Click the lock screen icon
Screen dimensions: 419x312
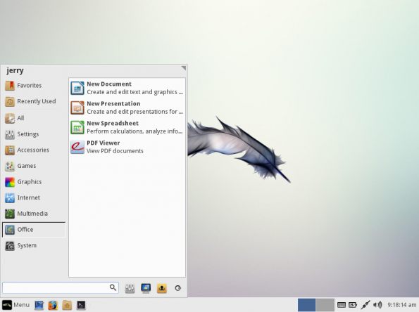(146, 288)
